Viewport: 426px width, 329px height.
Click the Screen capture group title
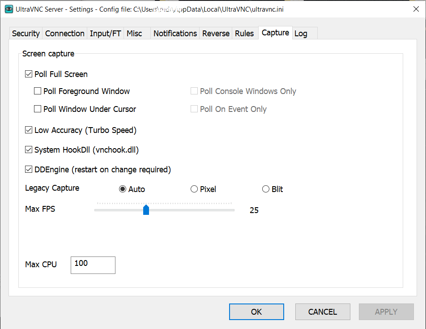pos(48,54)
